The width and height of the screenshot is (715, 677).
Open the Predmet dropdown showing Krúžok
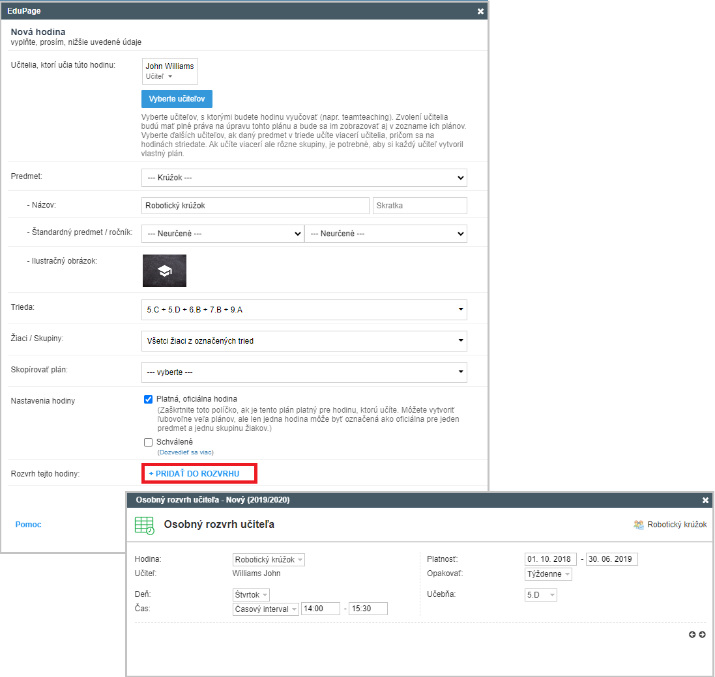pos(304,178)
